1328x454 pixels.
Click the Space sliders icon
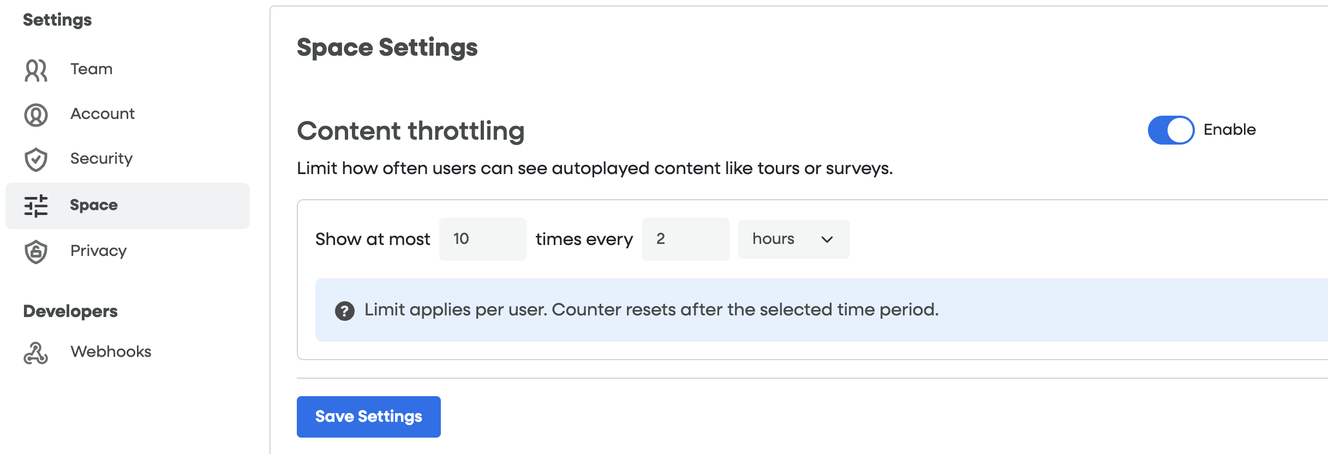pos(36,206)
